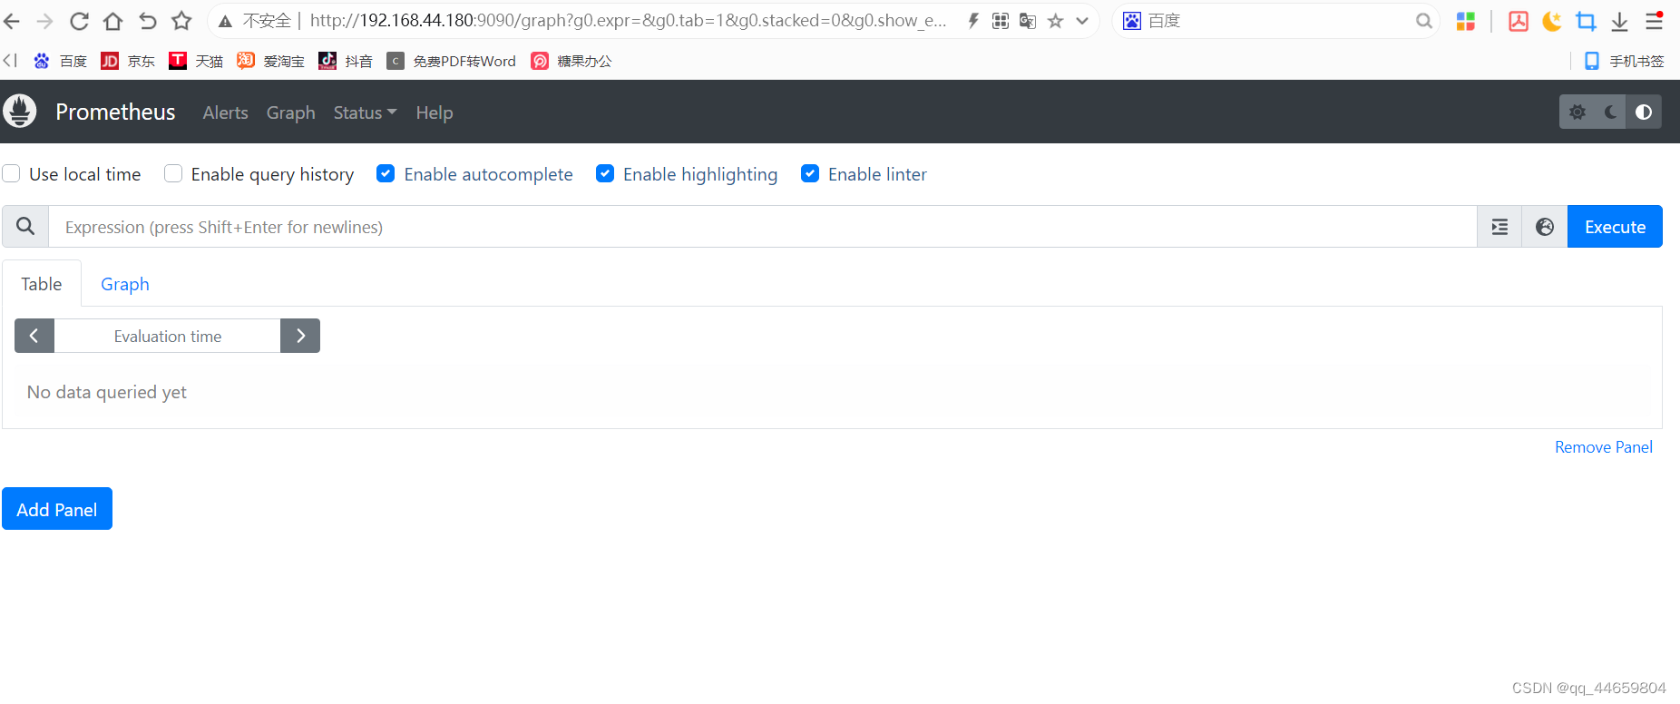1680x704 pixels.
Task: Bookmark the page with star icon left of address
Action: (181, 21)
